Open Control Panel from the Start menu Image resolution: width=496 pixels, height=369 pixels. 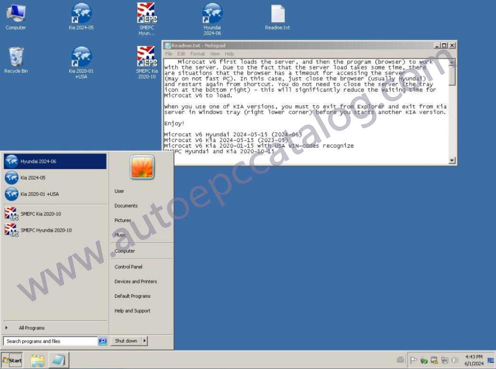128,266
